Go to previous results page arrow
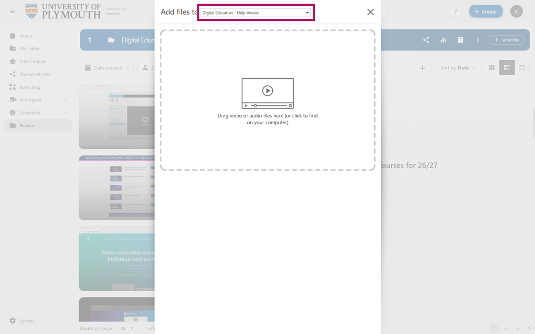Screen dimensions: 535x334 click(482, 328)
